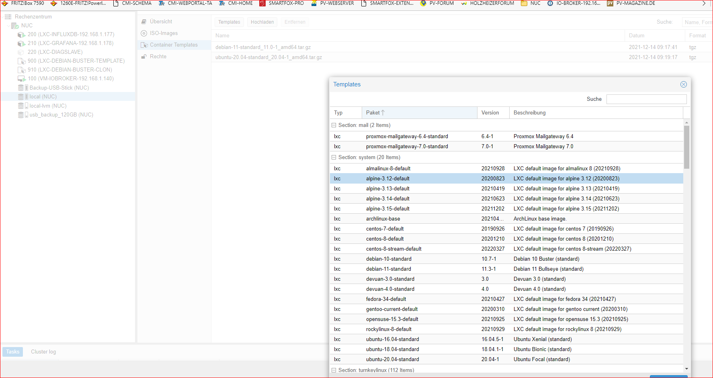Open ISO-Images storage tab
This screenshot has width=713, height=378.
click(x=174, y=33)
